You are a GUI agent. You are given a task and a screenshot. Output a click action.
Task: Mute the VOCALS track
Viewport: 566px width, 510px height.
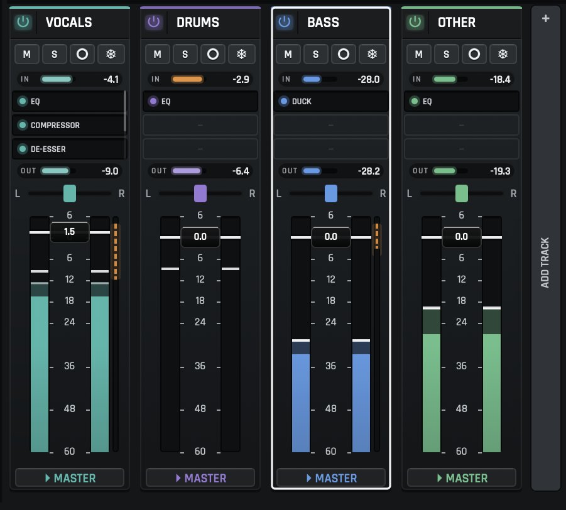pyautogui.click(x=27, y=54)
